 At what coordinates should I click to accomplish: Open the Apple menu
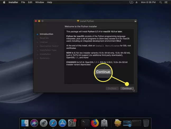click(4, 2)
